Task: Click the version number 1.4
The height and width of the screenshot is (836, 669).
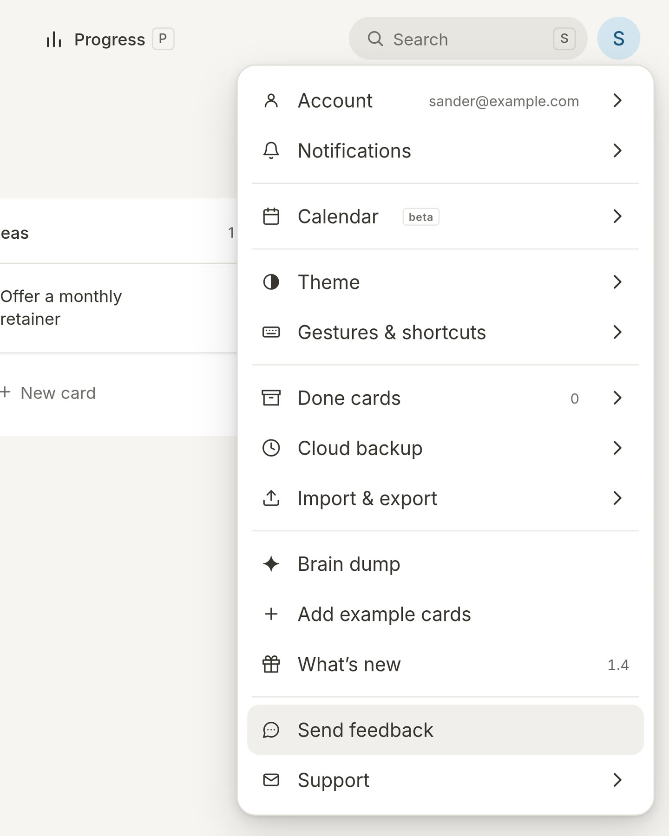Action: coord(618,665)
